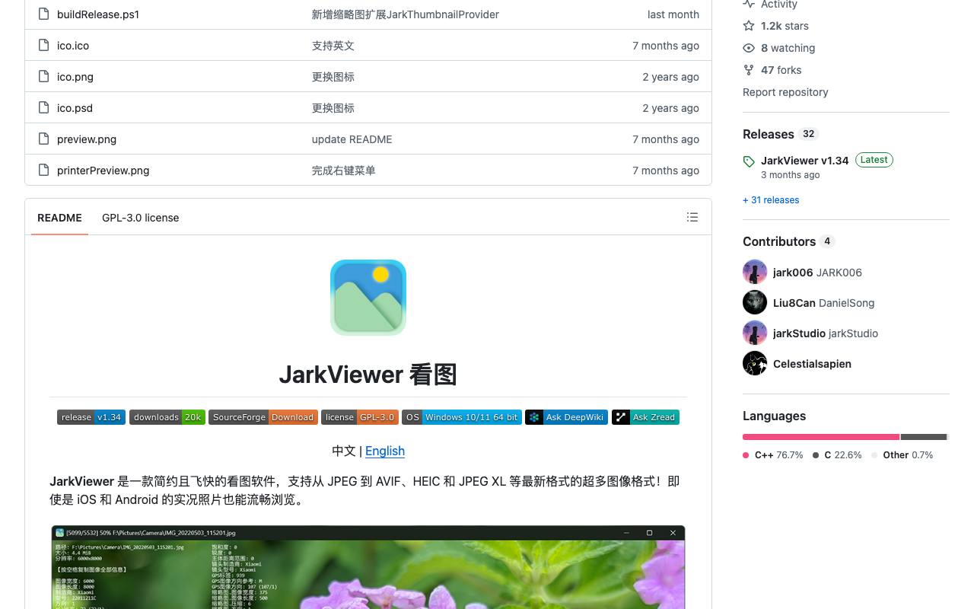Click the Other 0.7% language entry
The height and width of the screenshot is (609, 974).
(902, 455)
